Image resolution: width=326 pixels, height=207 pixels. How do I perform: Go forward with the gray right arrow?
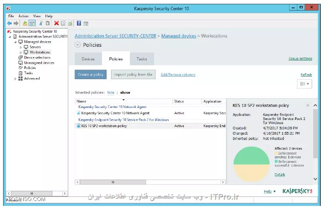[16, 23]
